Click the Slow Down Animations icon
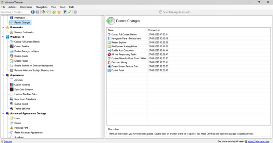The height and width of the screenshot is (143, 273). point(12,99)
